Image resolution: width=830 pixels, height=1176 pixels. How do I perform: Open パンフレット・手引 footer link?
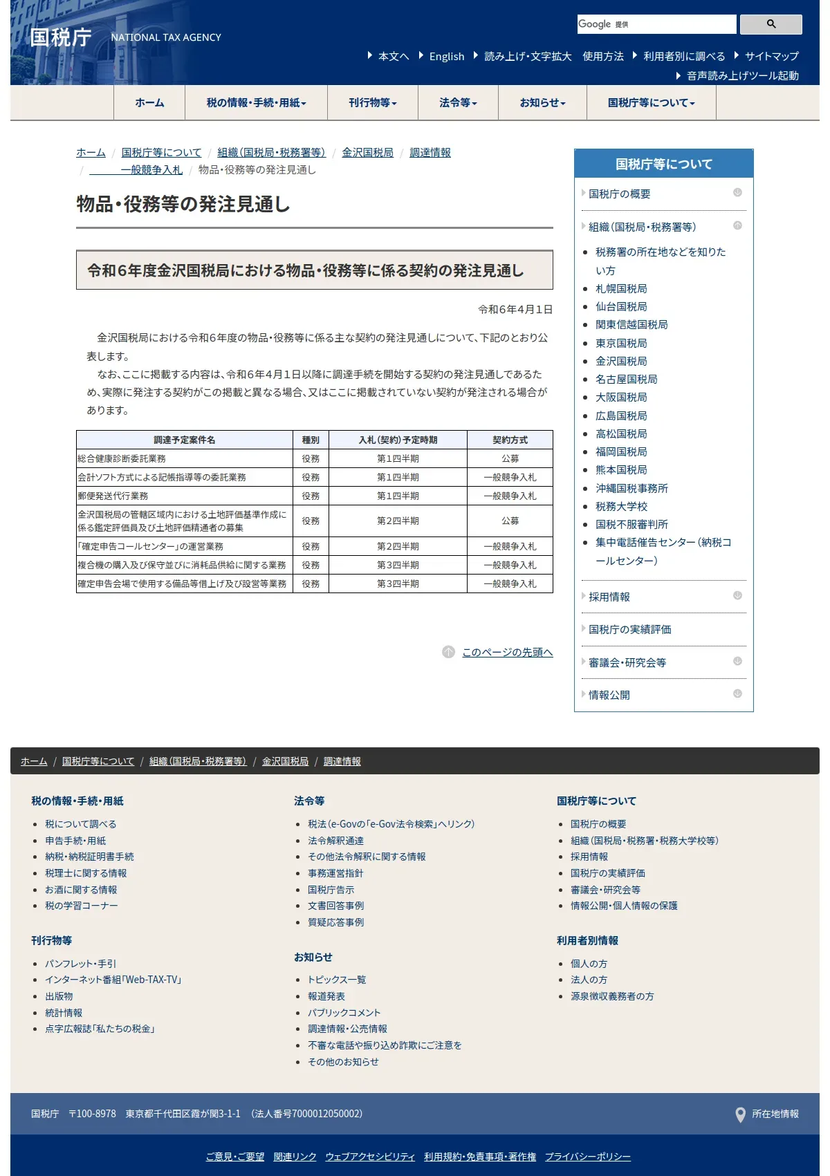pos(81,964)
